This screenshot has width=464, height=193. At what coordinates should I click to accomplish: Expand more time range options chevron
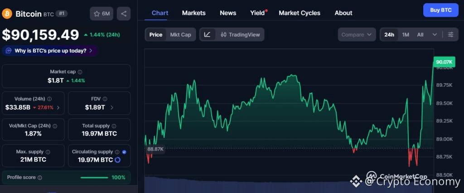point(435,34)
